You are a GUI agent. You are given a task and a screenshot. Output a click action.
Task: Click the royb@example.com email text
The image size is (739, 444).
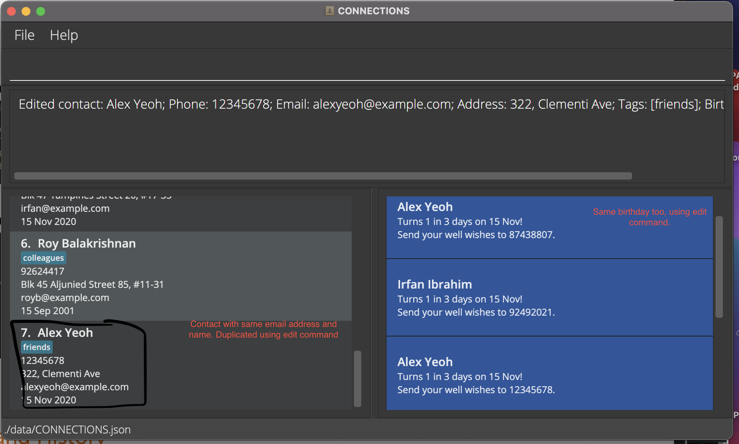(65, 298)
